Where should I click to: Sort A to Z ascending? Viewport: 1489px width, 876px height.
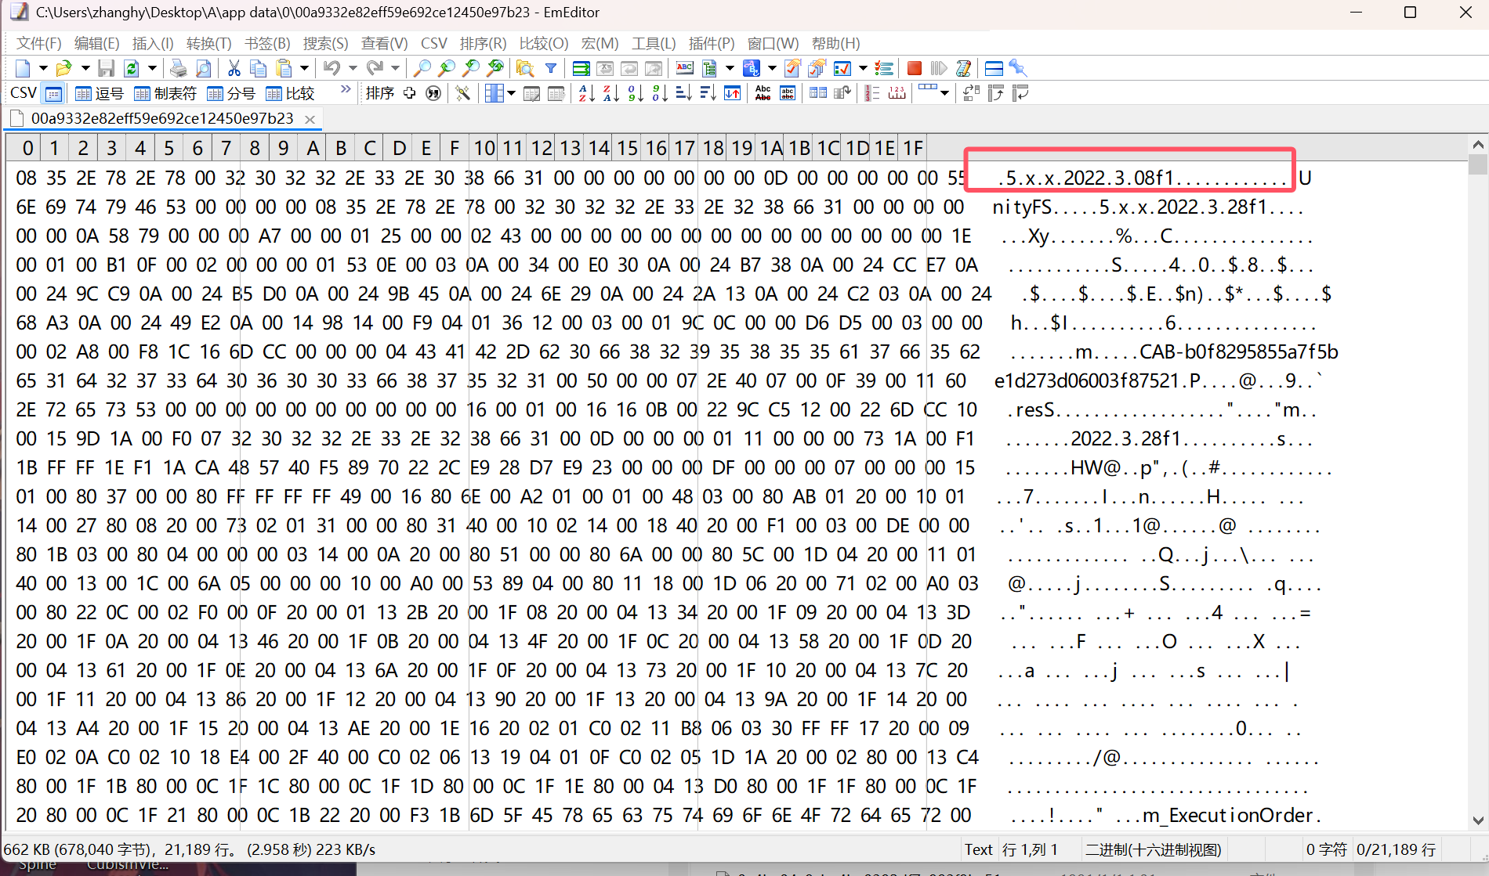tap(587, 93)
